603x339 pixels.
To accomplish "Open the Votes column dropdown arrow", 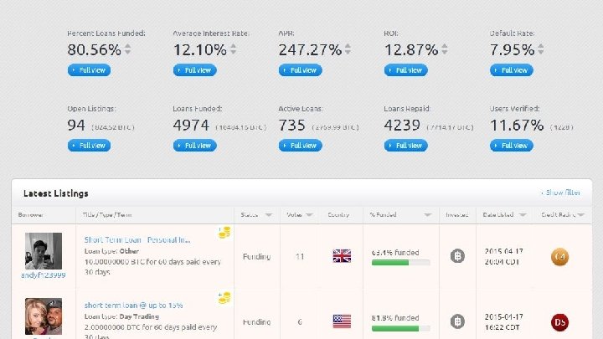I will coord(309,215).
